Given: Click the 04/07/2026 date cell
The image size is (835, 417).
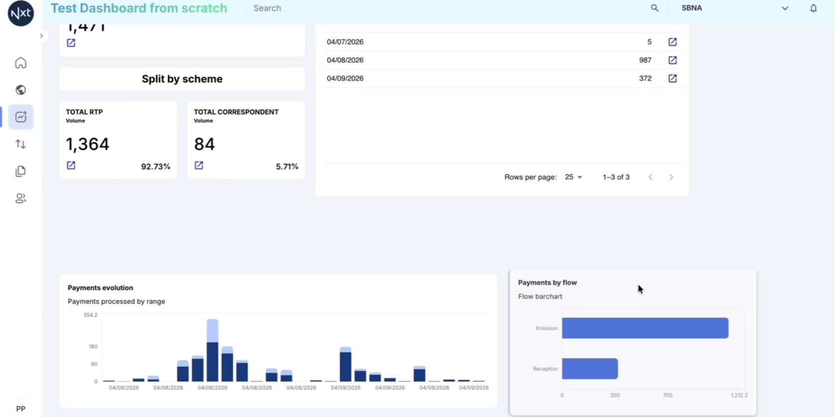Looking at the screenshot, I should (345, 42).
